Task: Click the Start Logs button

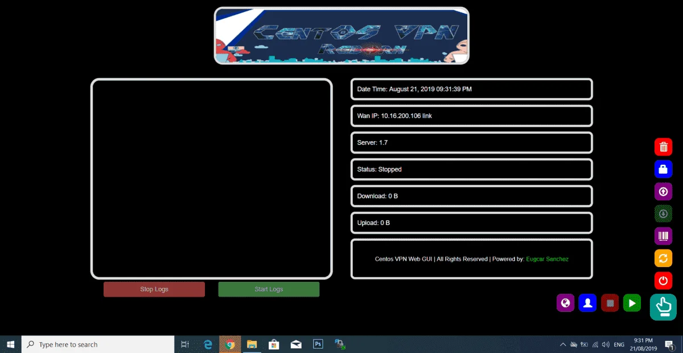Action: tap(269, 289)
